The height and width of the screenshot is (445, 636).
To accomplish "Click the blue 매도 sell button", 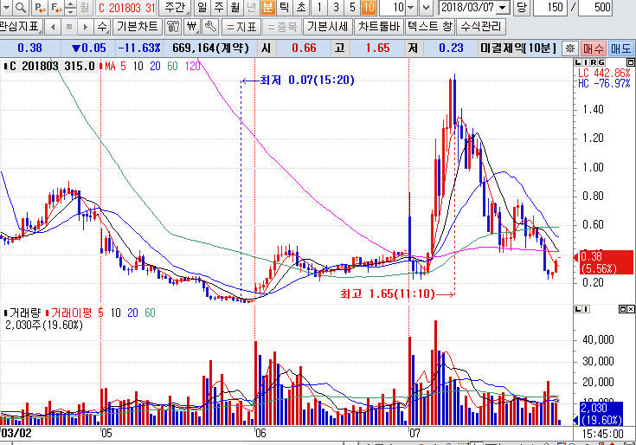I will click(620, 48).
